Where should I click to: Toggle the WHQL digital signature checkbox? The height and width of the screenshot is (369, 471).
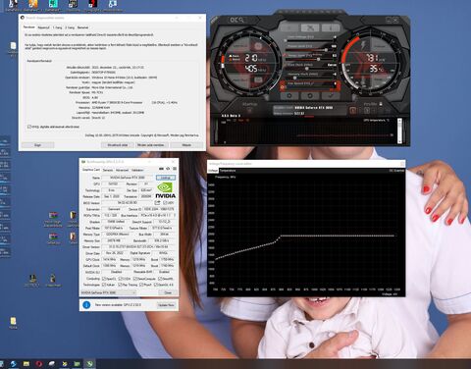pos(29,127)
